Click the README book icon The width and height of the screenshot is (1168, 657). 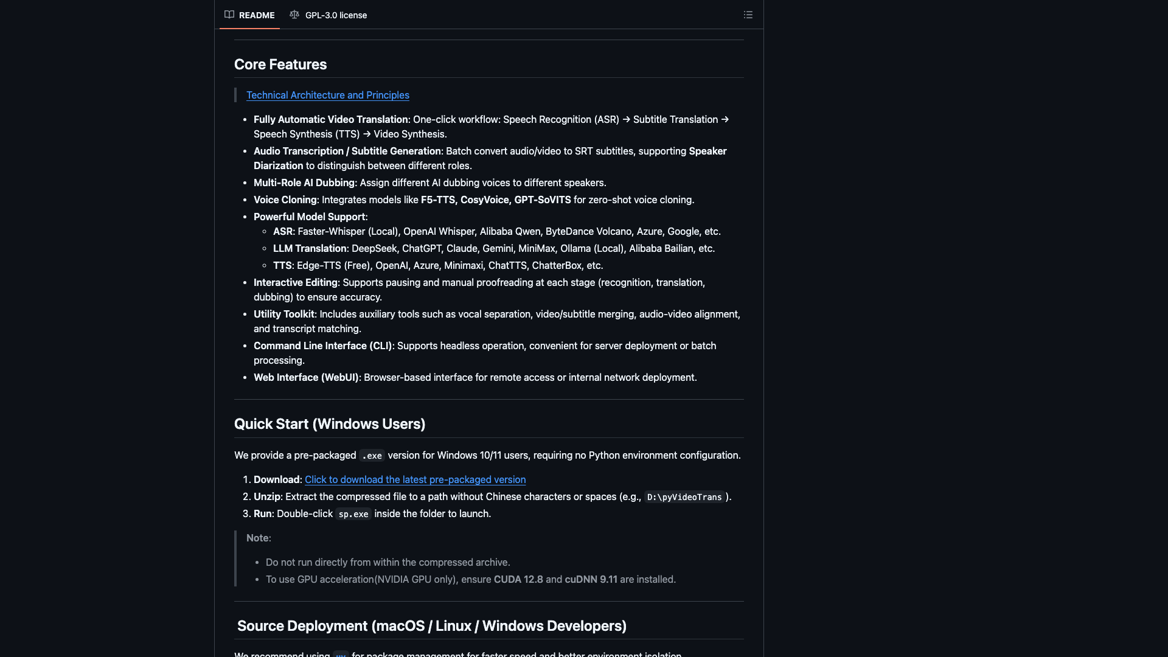[229, 15]
